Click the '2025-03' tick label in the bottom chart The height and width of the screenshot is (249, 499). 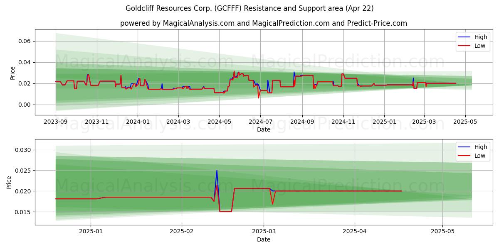264,232
